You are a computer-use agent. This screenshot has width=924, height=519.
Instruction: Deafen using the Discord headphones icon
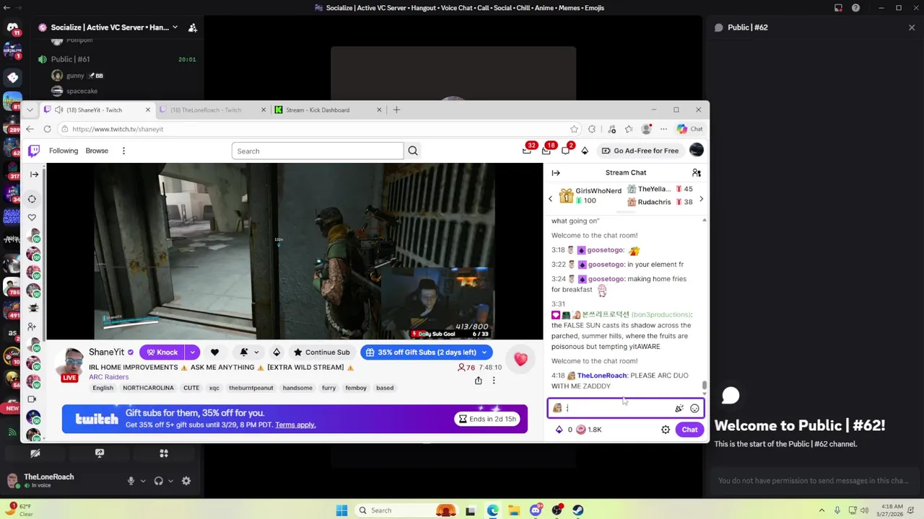tap(158, 481)
